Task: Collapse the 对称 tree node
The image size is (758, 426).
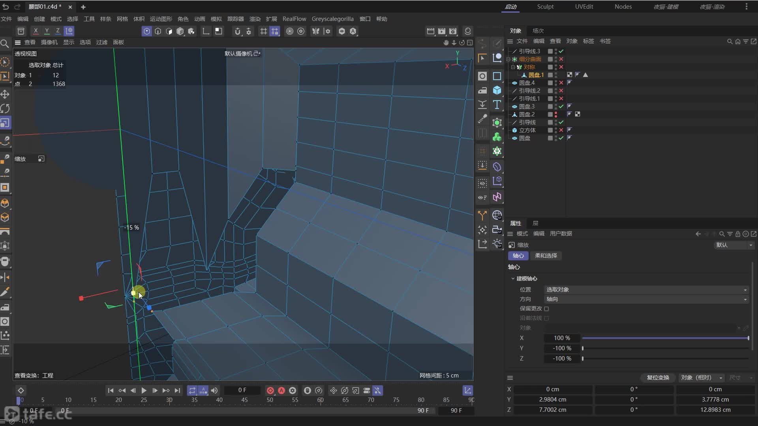Action: click(513, 67)
